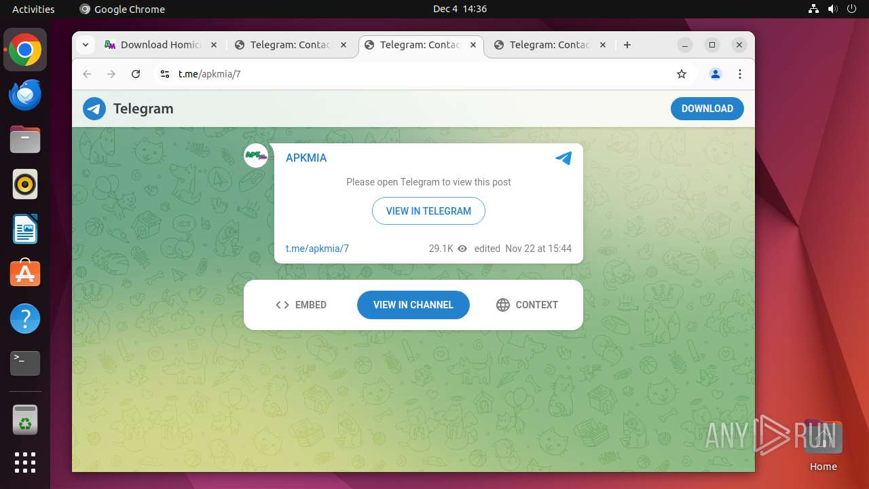Open the network status icon in the top bar
Screen dimensions: 869x489
tap(814, 9)
